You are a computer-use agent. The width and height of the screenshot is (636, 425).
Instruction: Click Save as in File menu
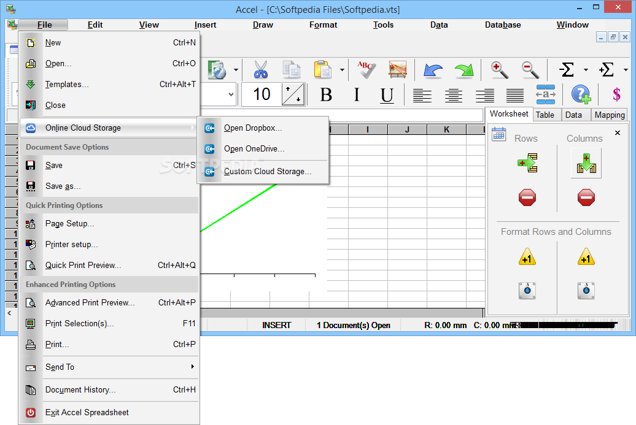pyautogui.click(x=109, y=186)
